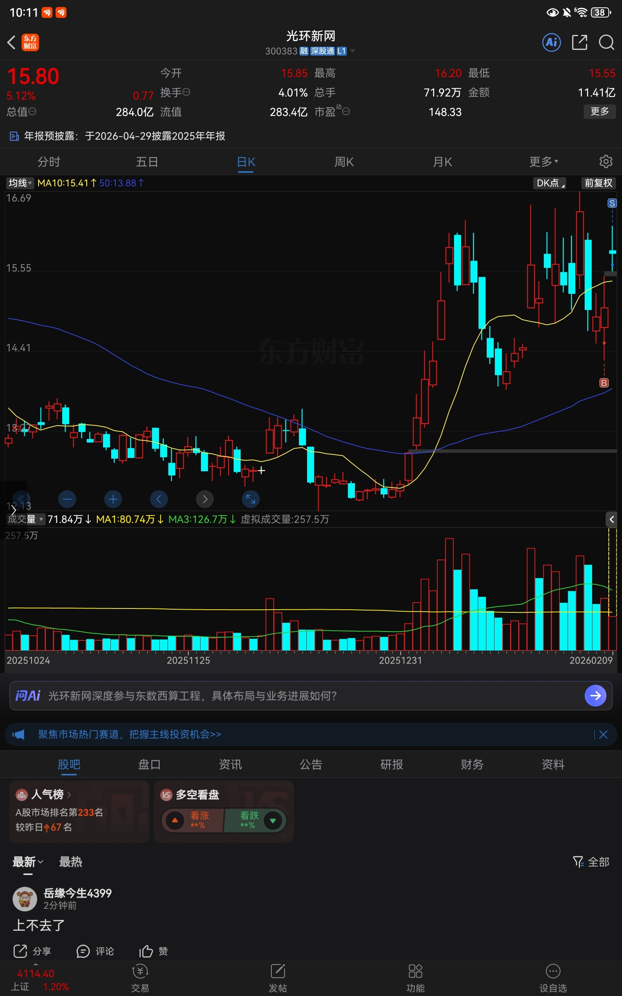
Task: Open the 资料 profile tab
Action: (x=553, y=764)
